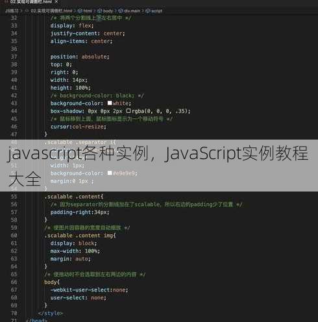Click the '-webkit-user-select:none;' line
The height and width of the screenshot is (322, 318).
point(89,290)
